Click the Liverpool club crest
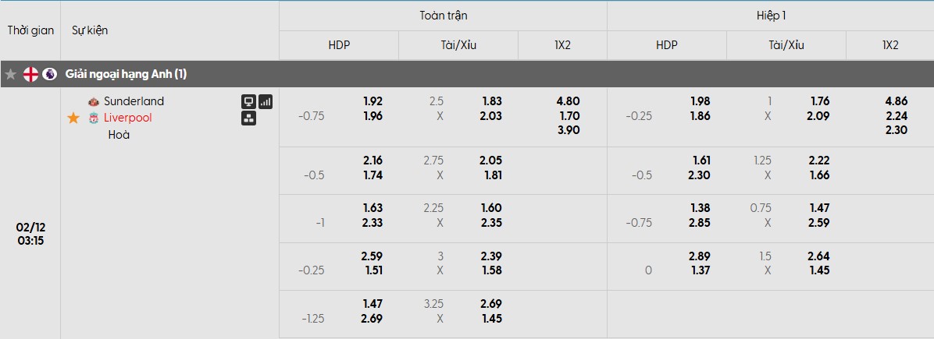The width and height of the screenshot is (934, 339). (94, 118)
